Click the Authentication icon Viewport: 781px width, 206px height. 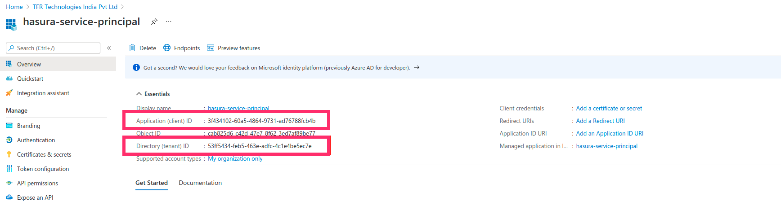pyautogui.click(x=9, y=140)
